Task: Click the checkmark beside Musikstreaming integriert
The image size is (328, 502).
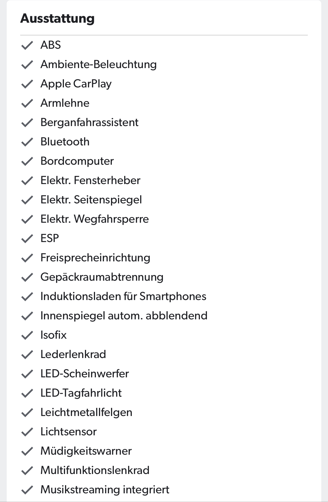Action: [x=27, y=490]
